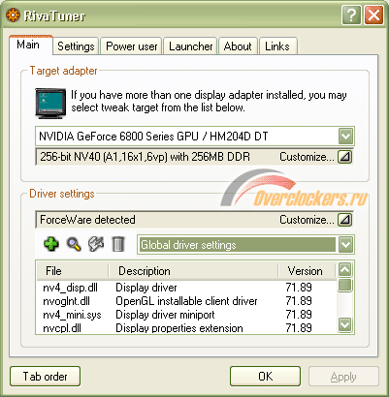Viewport: 389px width, 397px height.
Task: Click the trash can delete icon
Action: (x=118, y=244)
